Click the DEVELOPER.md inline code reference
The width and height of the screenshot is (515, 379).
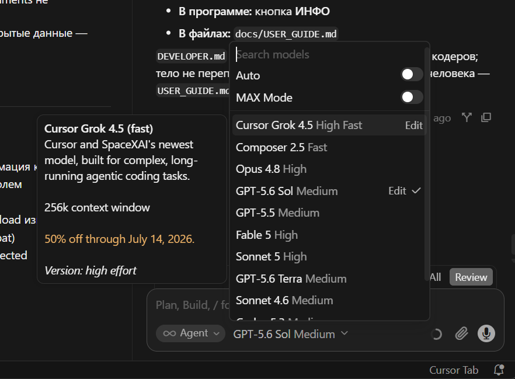pos(191,56)
